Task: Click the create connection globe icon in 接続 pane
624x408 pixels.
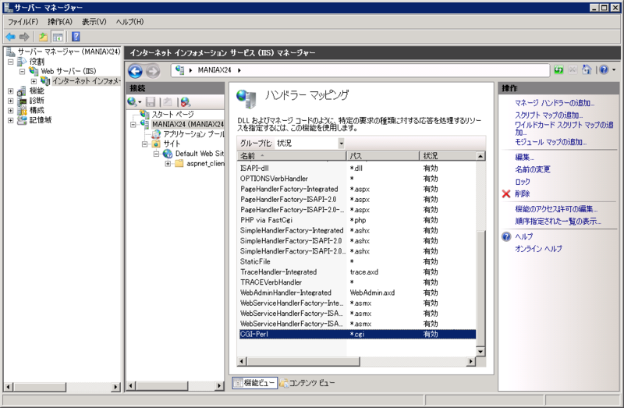Action: pos(132,102)
